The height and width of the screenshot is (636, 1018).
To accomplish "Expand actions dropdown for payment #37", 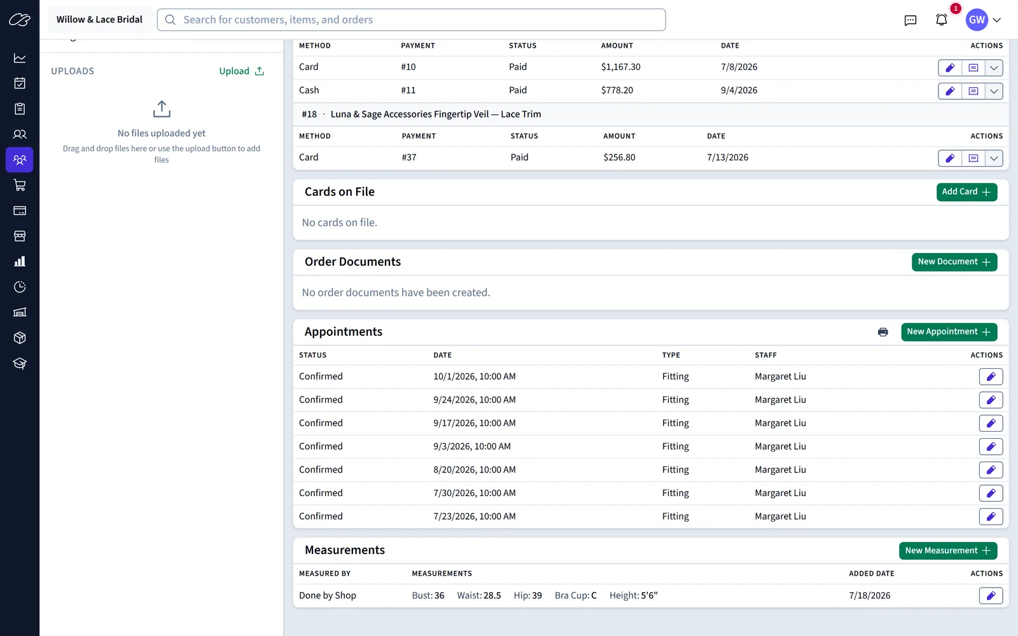I will pyautogui.click(x=994, y=158).
